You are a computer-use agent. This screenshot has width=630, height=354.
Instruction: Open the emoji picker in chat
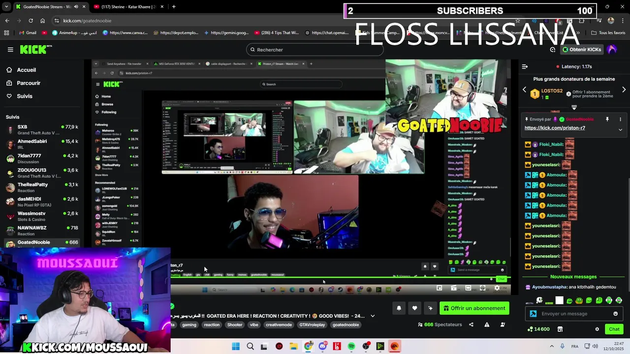[x=615, y=314]
